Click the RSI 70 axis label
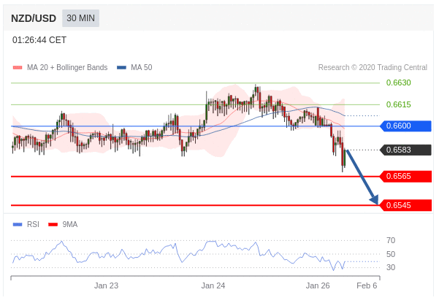 click(x=391, y=240)
